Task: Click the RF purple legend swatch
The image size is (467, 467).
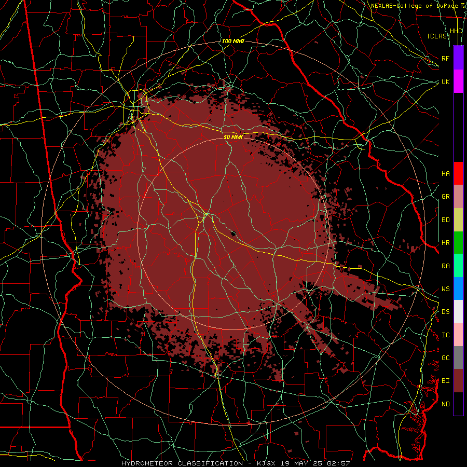Action: click(x=458, y=58)
